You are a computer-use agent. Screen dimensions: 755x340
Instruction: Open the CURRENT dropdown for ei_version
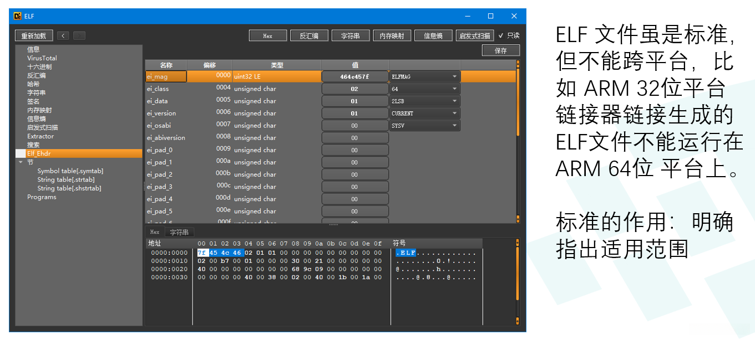(x=425, y=114)
